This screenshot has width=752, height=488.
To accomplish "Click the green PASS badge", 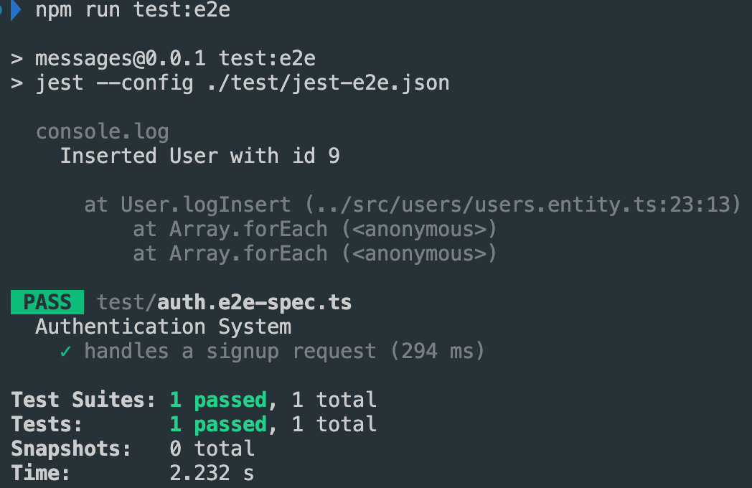I will (x=47, y=302).
